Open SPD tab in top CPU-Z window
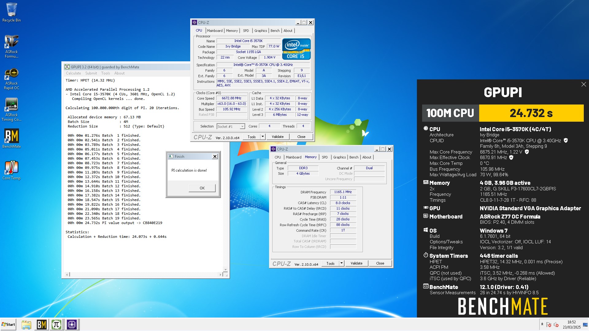Screen dimensions: 589x331 [x=246, y=31]
